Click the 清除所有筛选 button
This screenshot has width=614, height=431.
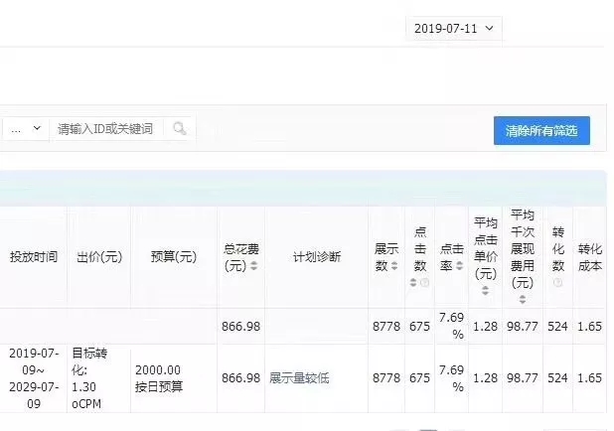click(541, 131)
